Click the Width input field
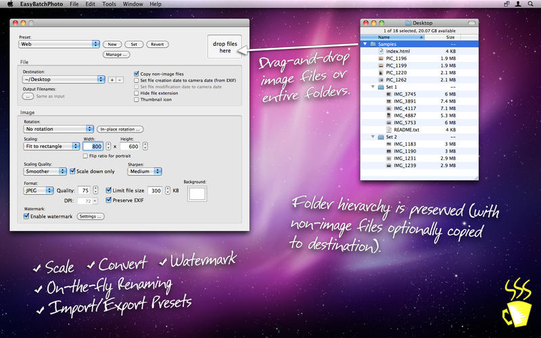This screenshot has width=541, height=338. coord(94,146)
